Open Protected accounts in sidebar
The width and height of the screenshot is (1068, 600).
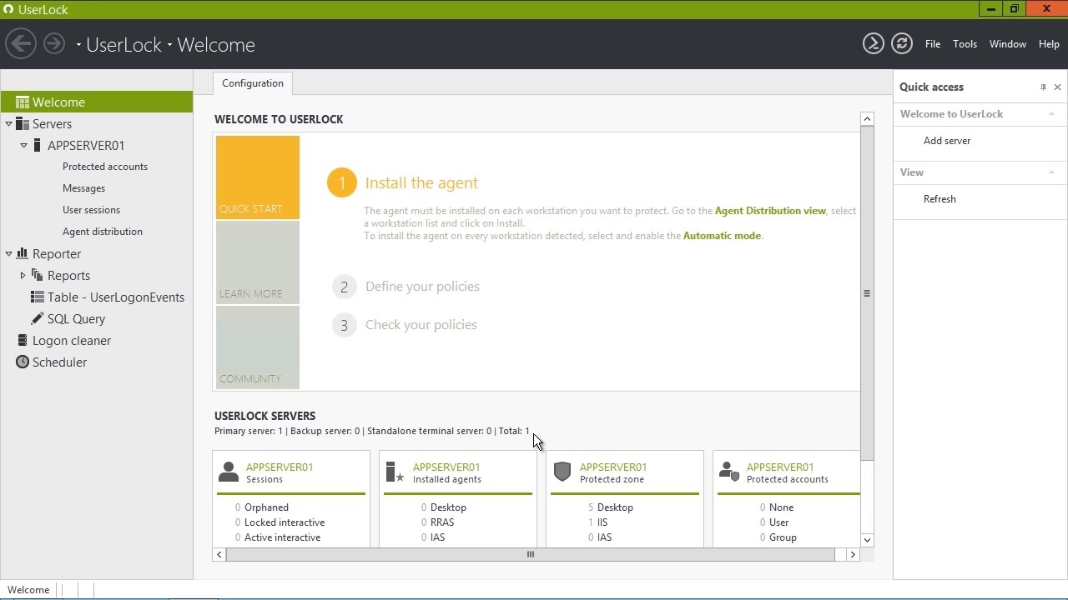(x=105, y=167)
